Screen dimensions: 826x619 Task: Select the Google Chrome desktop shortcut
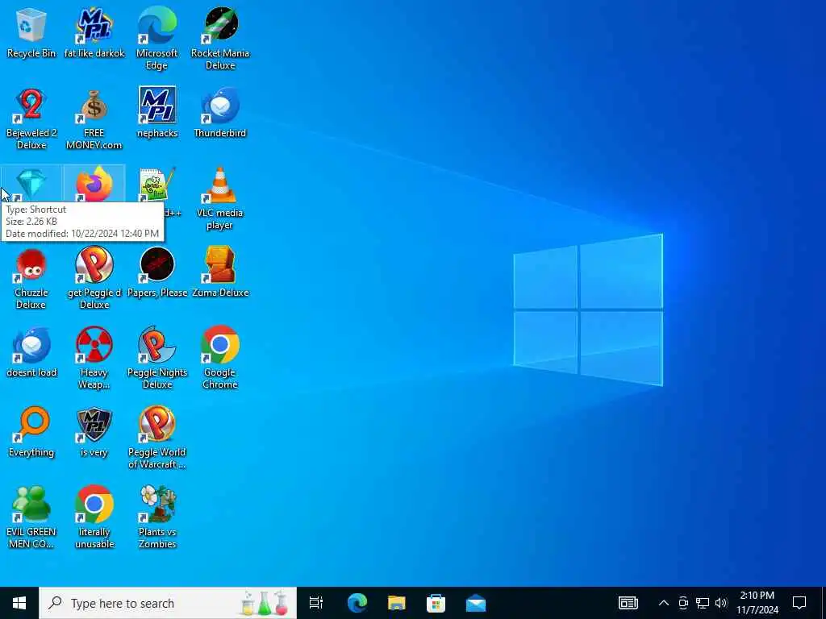(220, 358)
